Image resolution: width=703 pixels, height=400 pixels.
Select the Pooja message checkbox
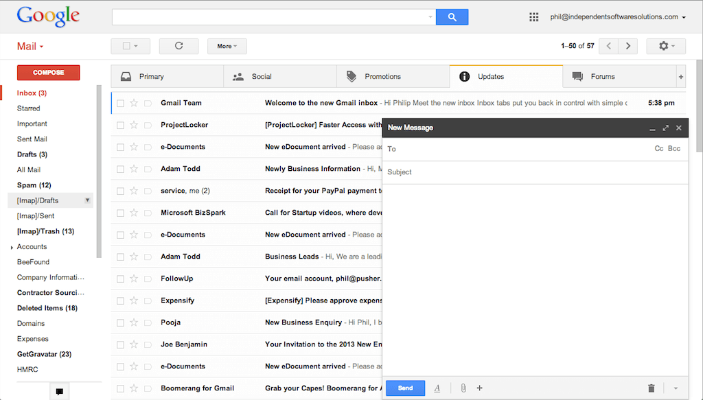120,323
